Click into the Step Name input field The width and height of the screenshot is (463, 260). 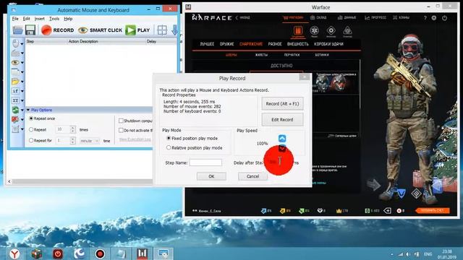click(205, 162)
